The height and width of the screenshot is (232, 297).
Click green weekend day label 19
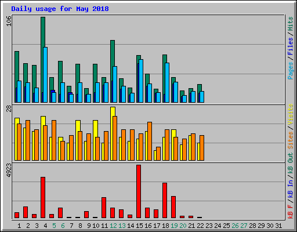tap(174, 226)
